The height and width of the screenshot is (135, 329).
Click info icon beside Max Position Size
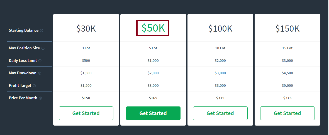pyautogui.click(x=43, y=48)
